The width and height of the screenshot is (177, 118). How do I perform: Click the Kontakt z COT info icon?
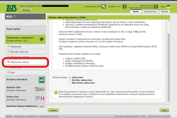[125, 6]
